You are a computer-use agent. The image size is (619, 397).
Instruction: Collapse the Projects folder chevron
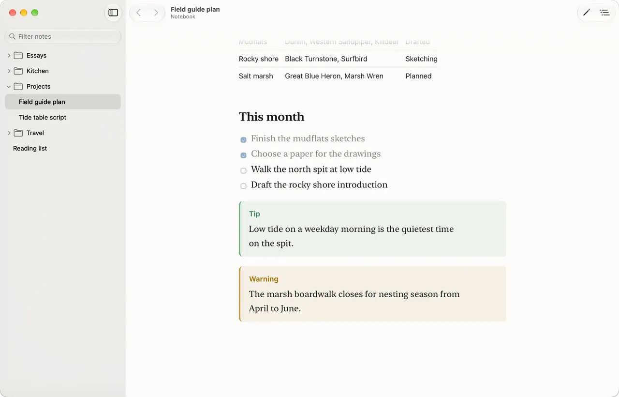9,87
